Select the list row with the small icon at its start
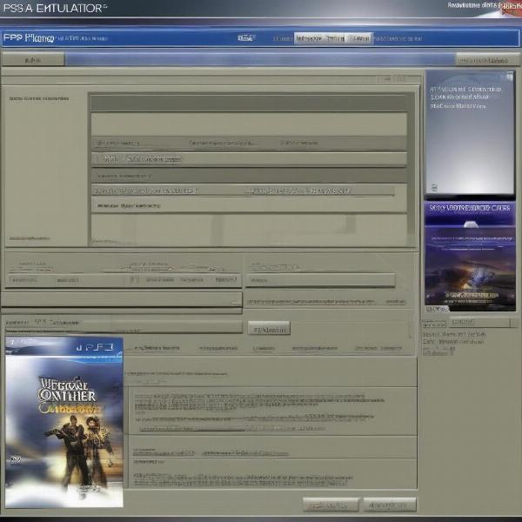522x522 pixels. coord(249,159)
